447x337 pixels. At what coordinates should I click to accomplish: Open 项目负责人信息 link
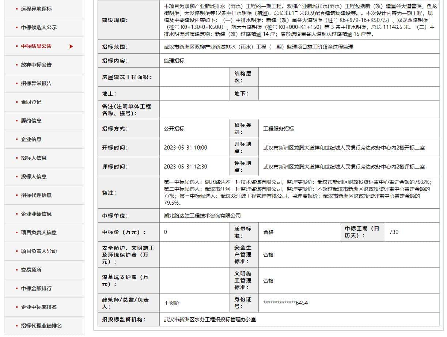coord(39,232)
